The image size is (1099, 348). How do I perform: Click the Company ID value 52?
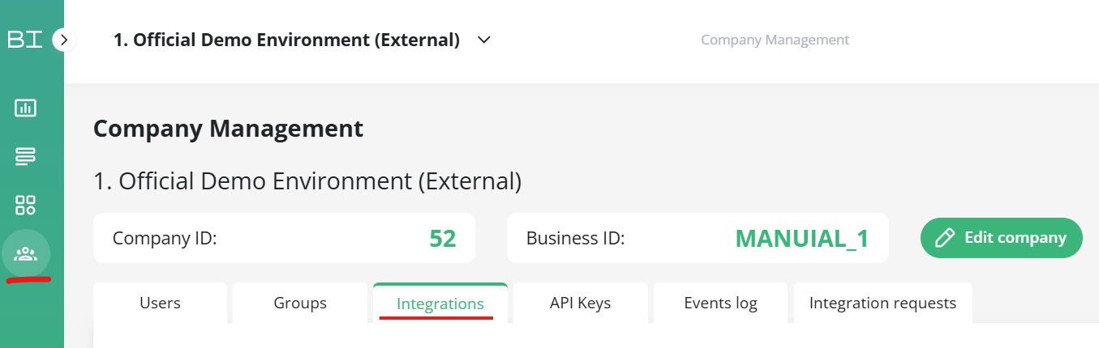click(x=443, y=239)
